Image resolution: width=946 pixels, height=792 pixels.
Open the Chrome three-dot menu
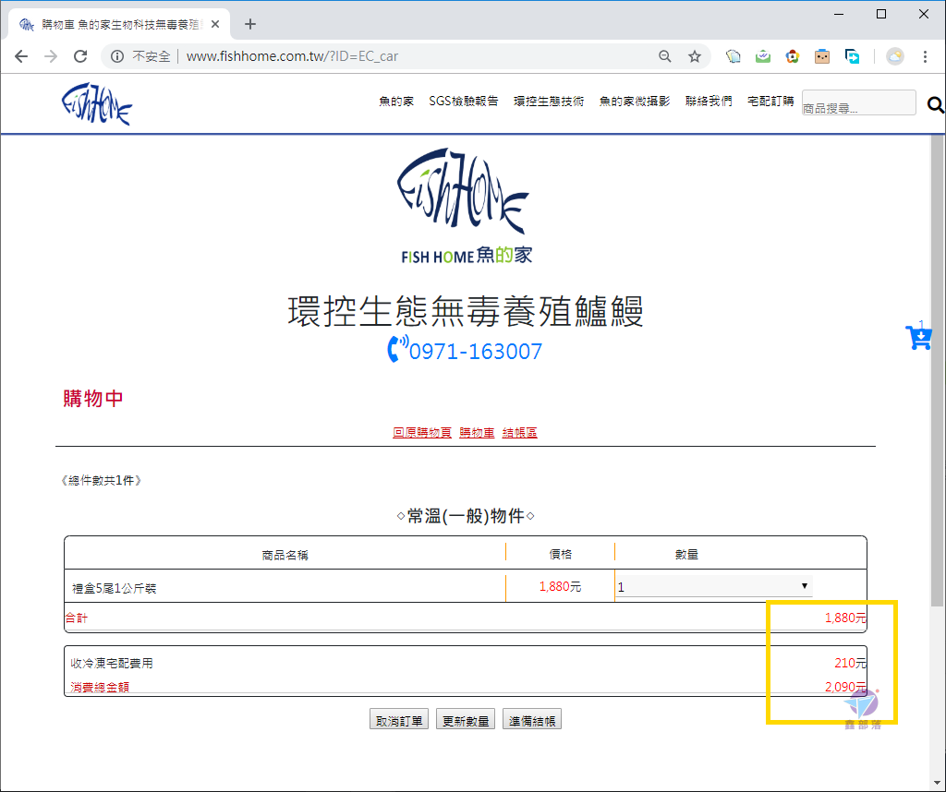coord(925,56)
